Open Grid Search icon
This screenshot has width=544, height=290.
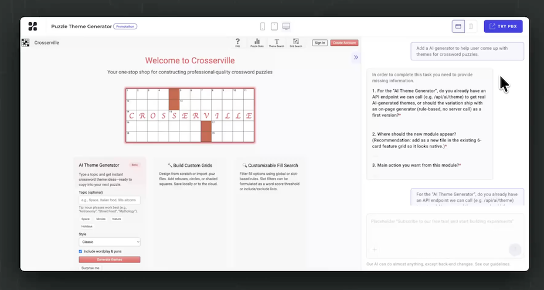click(x=296, y=43)
